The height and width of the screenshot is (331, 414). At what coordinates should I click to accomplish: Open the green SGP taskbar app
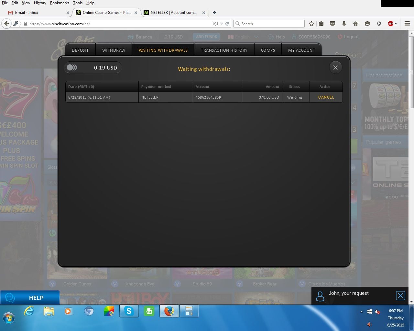pos(149,311)
